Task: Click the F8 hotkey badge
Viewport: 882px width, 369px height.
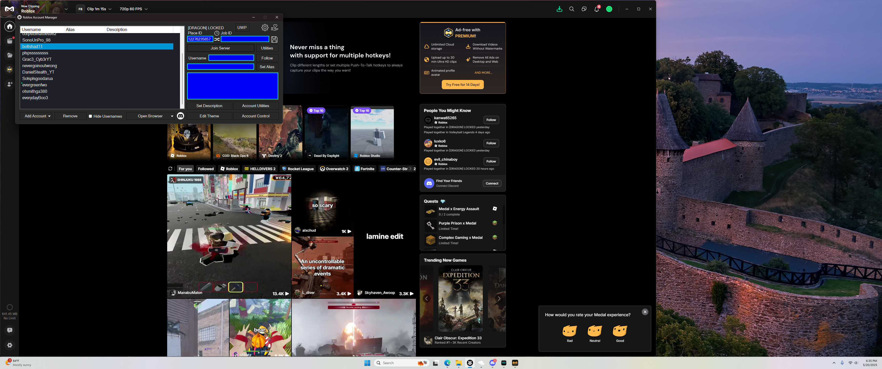Action: click(81, 9)
